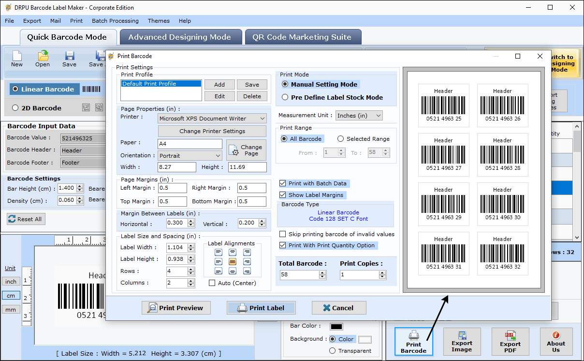The height and width of the screenshot is (361, 584).
Task: Uncheck Print with Batch Data
Action: 283,183
